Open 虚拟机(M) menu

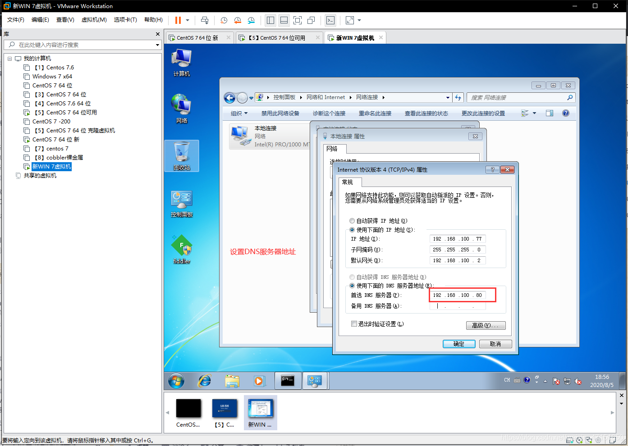(x=94, y=20)
